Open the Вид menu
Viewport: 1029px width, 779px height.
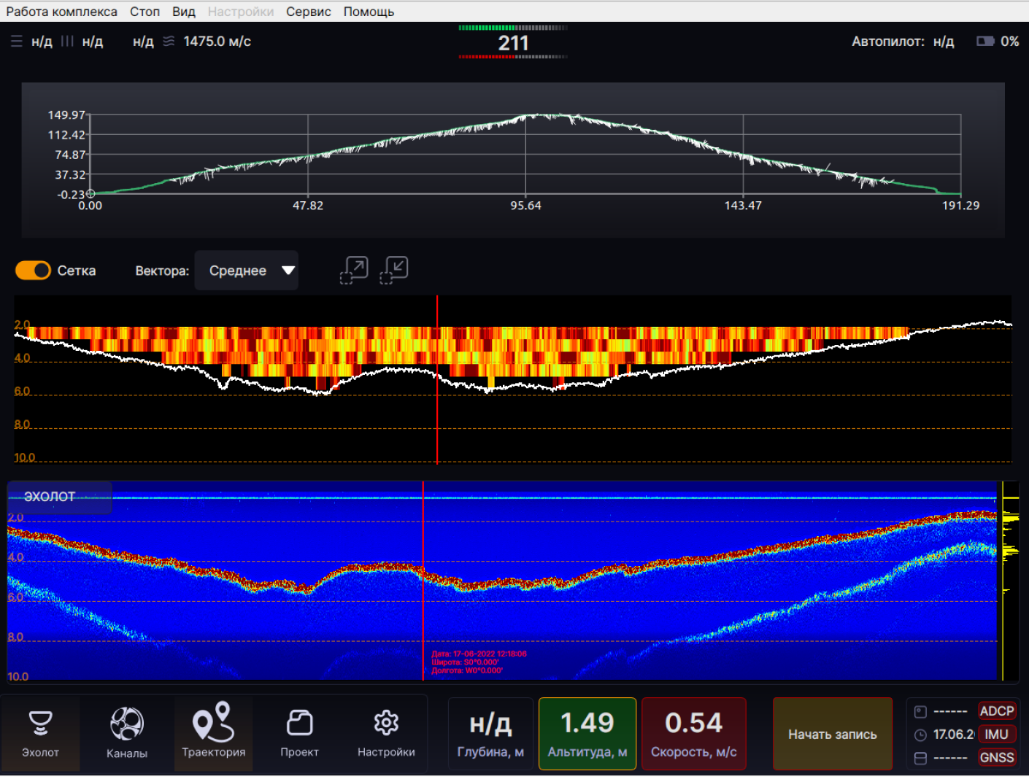point(184,12)
